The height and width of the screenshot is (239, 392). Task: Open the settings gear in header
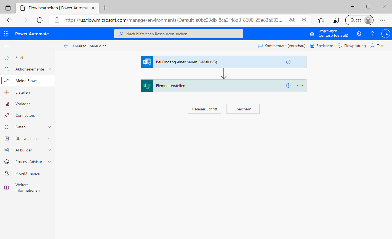[x=359, y=34]
